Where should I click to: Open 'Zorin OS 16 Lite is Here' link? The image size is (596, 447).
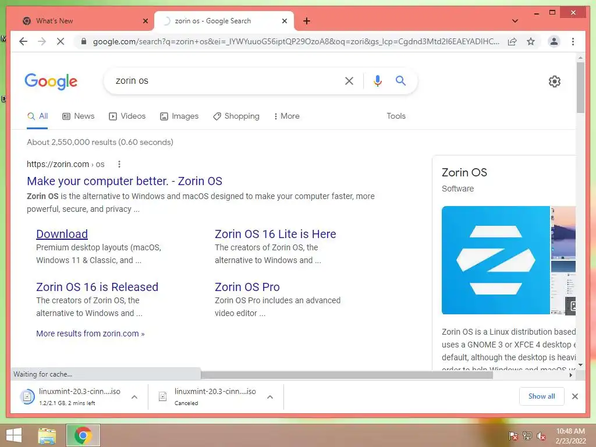click(x=275, y=234)
